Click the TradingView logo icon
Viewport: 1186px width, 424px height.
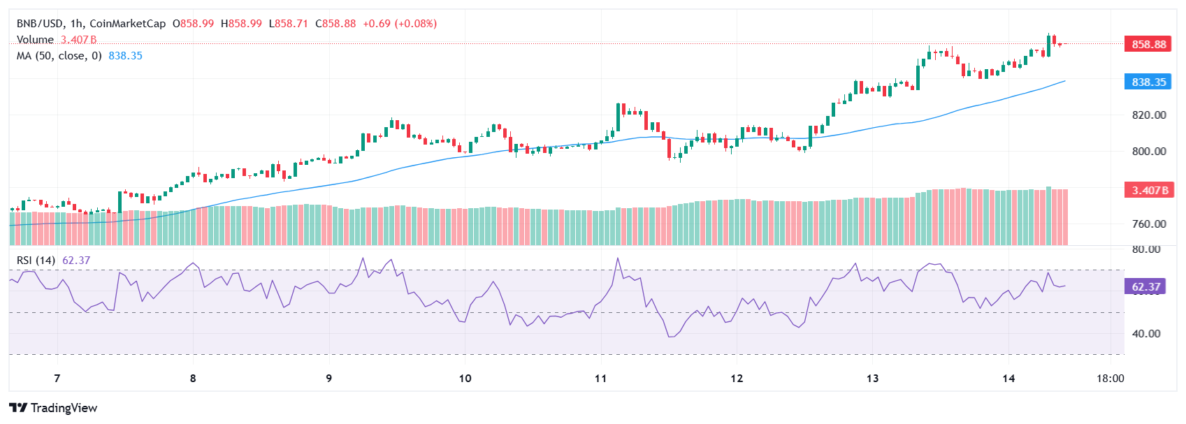tap(18, 408)
